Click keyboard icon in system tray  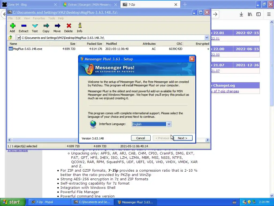click(x=234, y=202)
